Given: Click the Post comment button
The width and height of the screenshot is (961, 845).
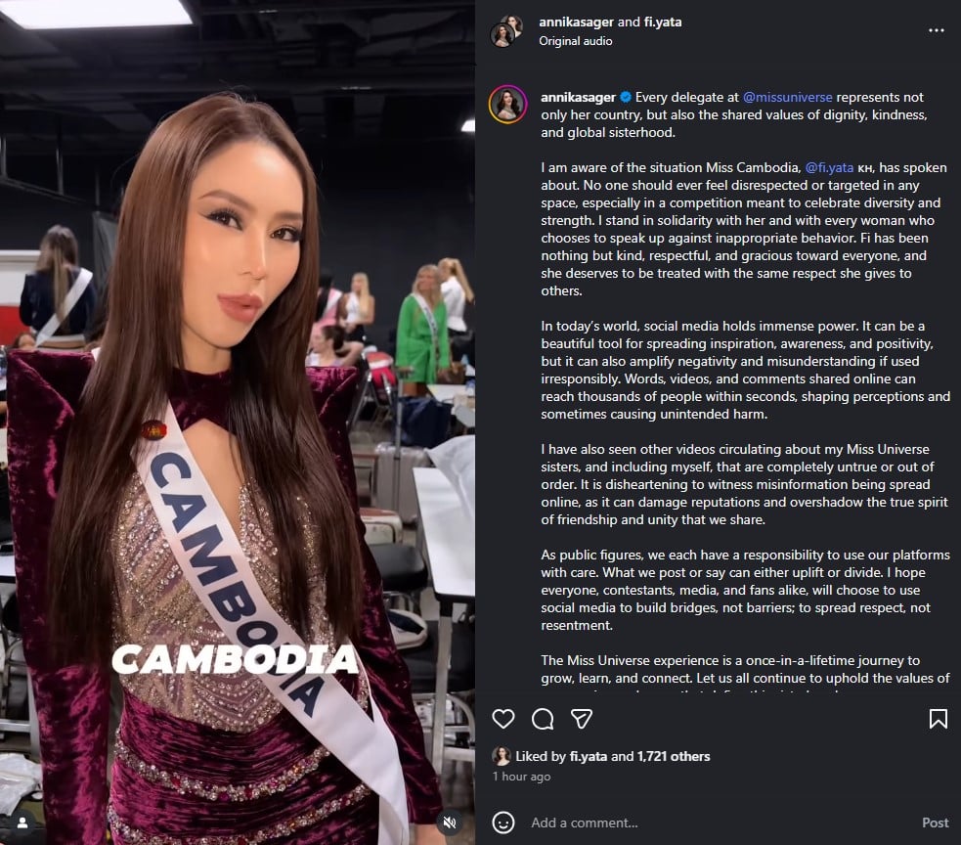Looking at the screenshot, I should coord(935,823).
